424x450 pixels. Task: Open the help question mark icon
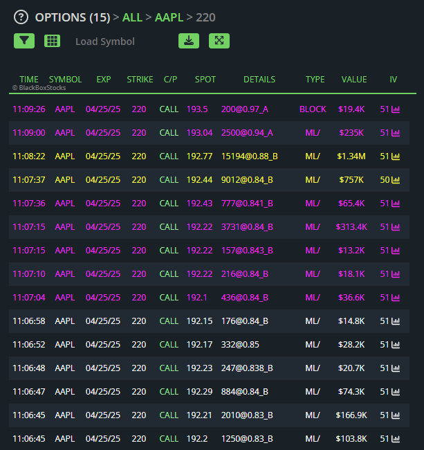tap(21, 17)
